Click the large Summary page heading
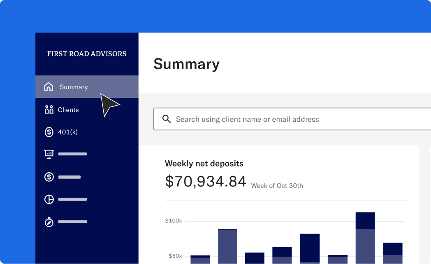431x264 pixels. click(186, 64)
